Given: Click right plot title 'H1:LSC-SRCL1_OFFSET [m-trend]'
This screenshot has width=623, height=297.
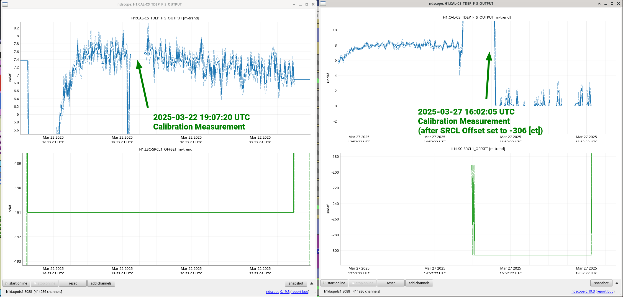Looking at the screenshot, I should click(x=478, y=149).
